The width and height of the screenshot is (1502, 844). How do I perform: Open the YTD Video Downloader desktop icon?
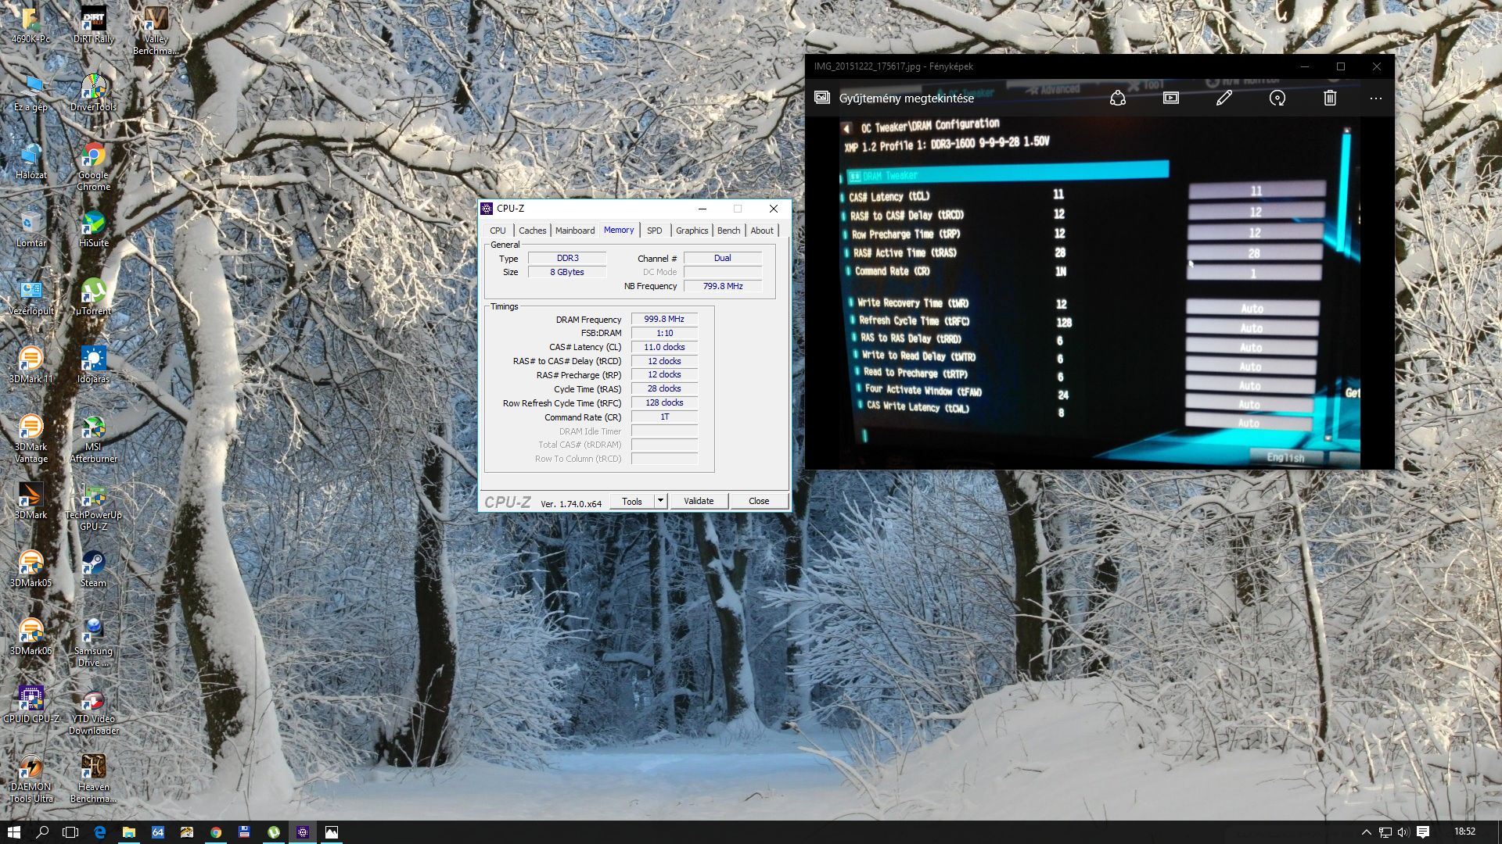click(x=93, y=710)
